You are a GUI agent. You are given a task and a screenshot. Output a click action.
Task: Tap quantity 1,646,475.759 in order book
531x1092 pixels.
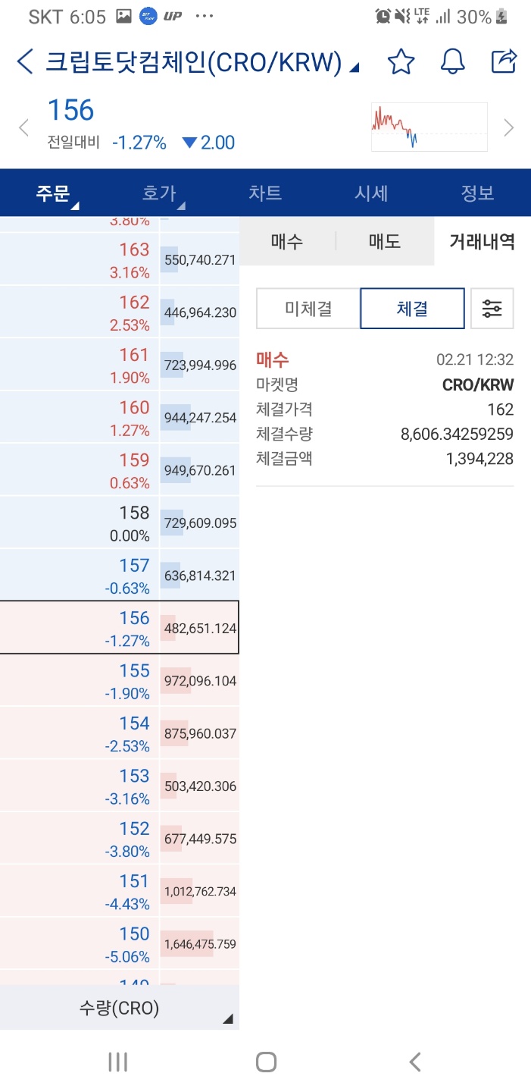[200, 945]
